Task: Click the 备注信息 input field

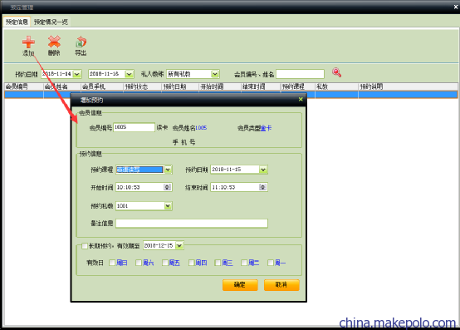Action: pyautogui.click(x=192, y=223)
